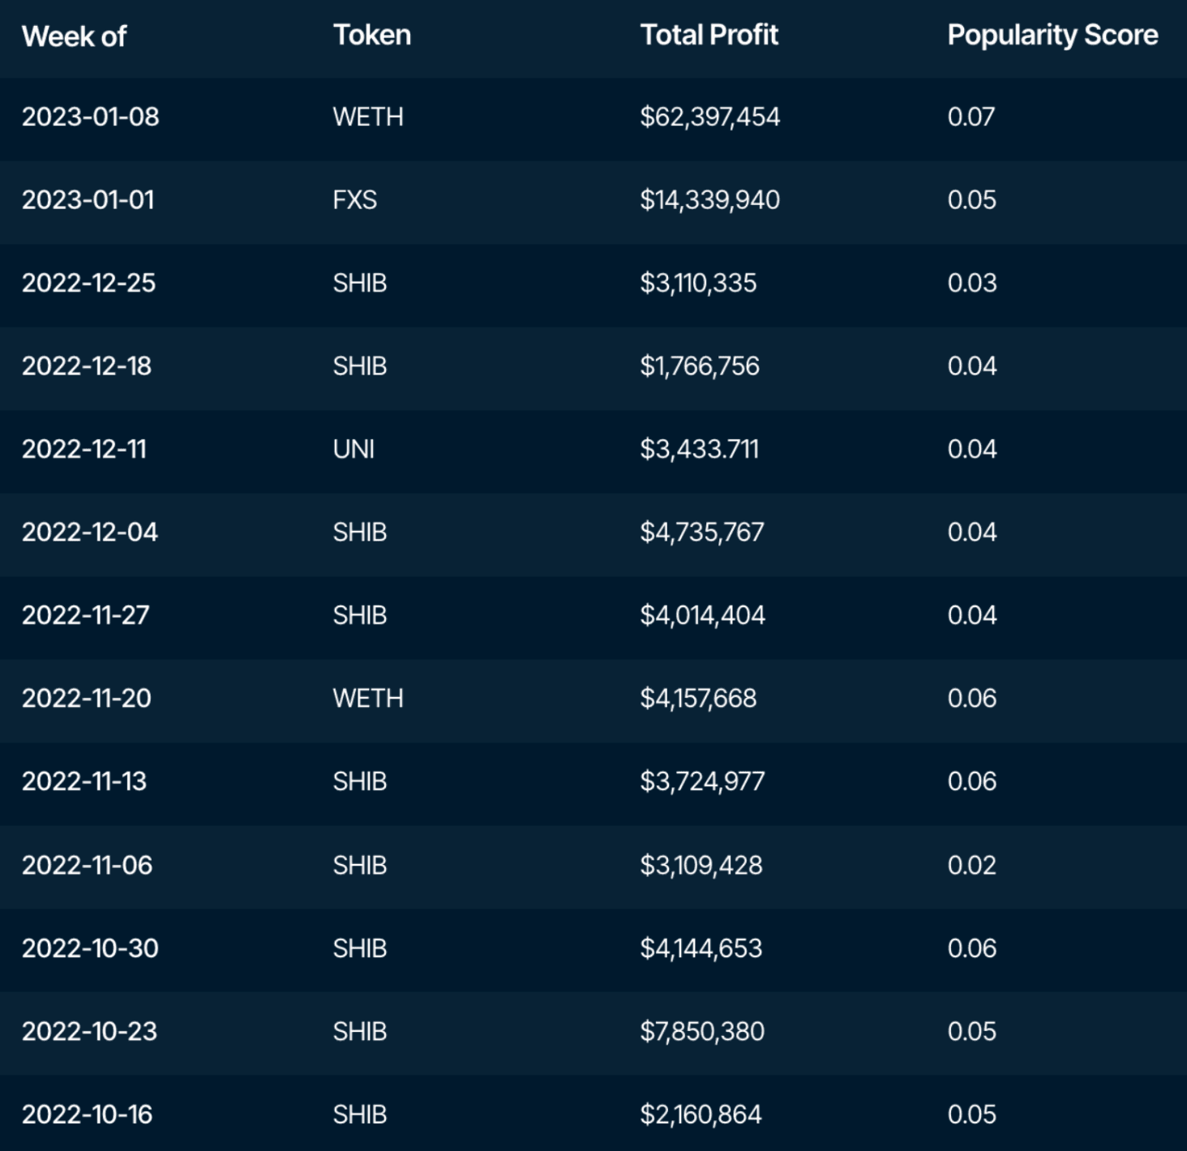Click the UNI token entry
The image size is (1187, 1151).
(354, 449)
